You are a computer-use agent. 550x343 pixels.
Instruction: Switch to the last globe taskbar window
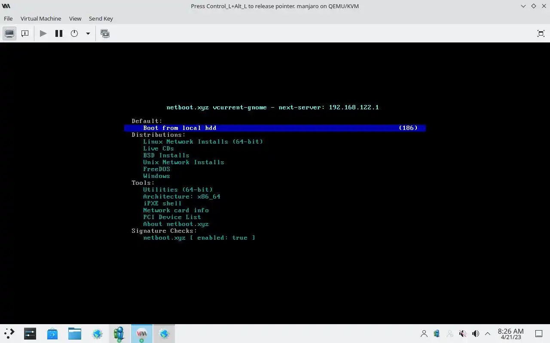click(x=164, y=334)
